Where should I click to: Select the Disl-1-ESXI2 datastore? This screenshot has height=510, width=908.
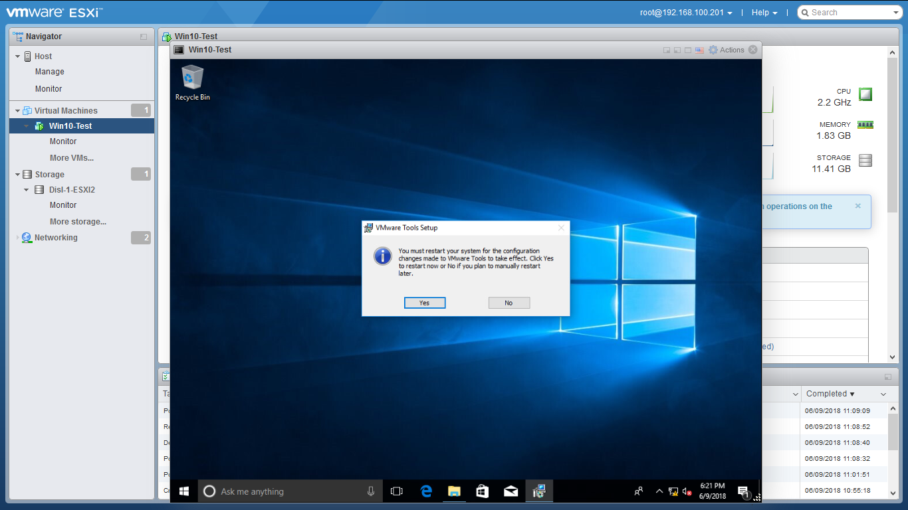click(x=72, y=190)
